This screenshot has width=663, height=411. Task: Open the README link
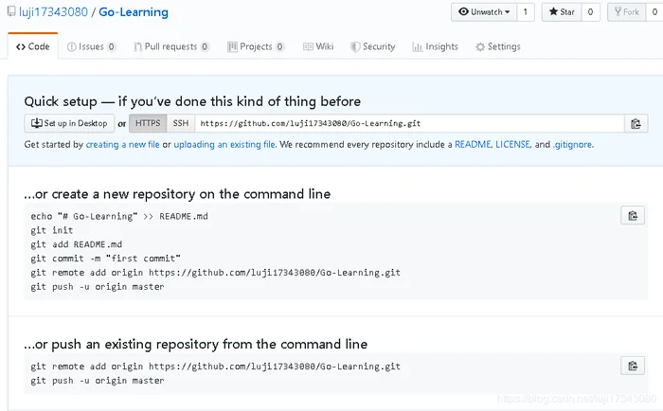coord(473,145)
